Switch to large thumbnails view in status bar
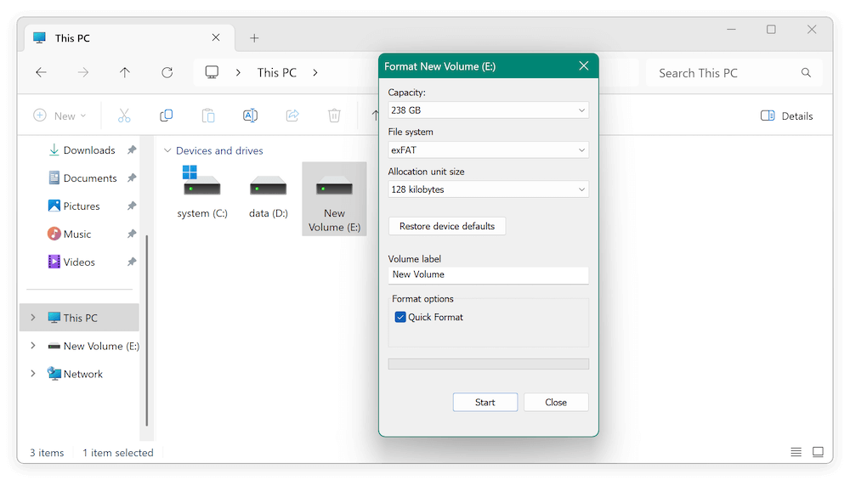This screenshot has width=850, height=480. 818,452
